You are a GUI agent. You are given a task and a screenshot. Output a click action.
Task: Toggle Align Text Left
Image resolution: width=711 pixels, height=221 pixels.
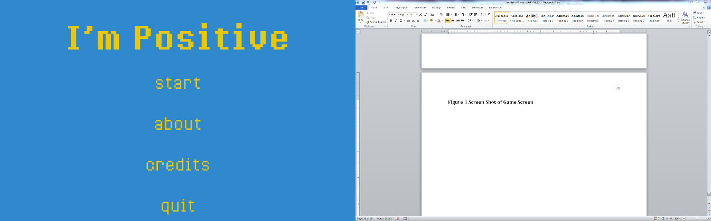[x=448, y=21]
